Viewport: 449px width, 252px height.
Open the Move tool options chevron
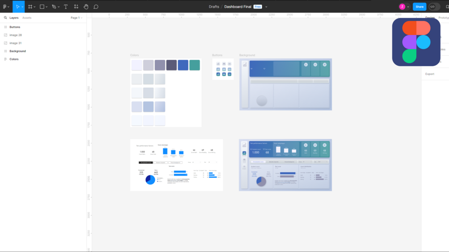pos(22,7)
